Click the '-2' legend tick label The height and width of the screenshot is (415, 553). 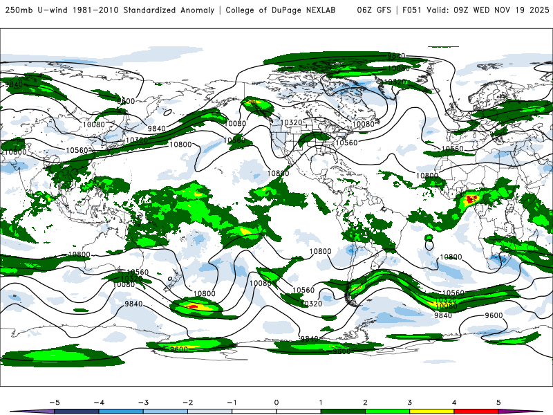click(x=187, y=403)
